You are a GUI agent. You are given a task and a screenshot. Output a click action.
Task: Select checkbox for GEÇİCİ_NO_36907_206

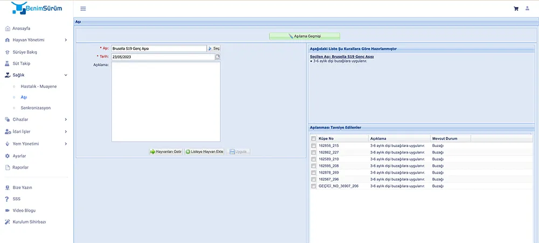(x=314, y=186)
